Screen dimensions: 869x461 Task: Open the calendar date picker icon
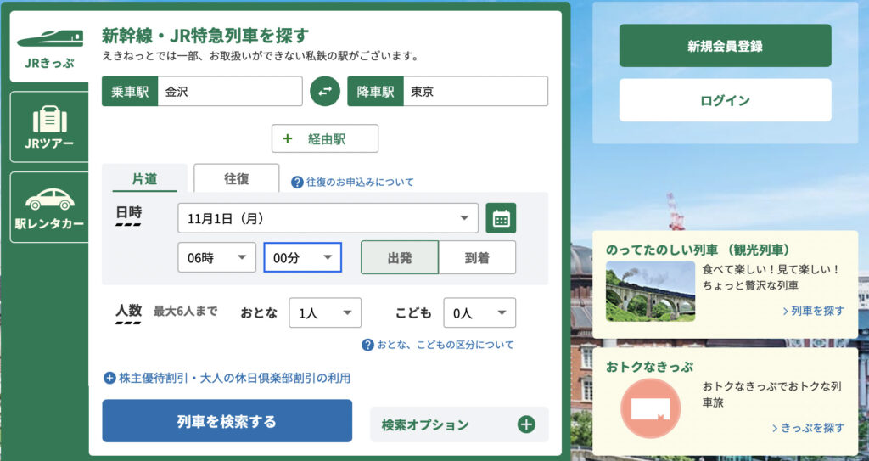coord(501,218)
